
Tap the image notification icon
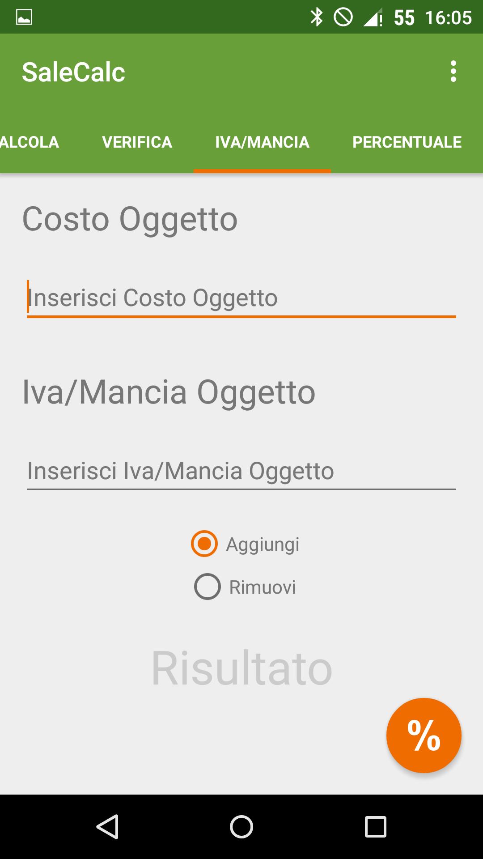pyautogui.click(x=24, y=17)
